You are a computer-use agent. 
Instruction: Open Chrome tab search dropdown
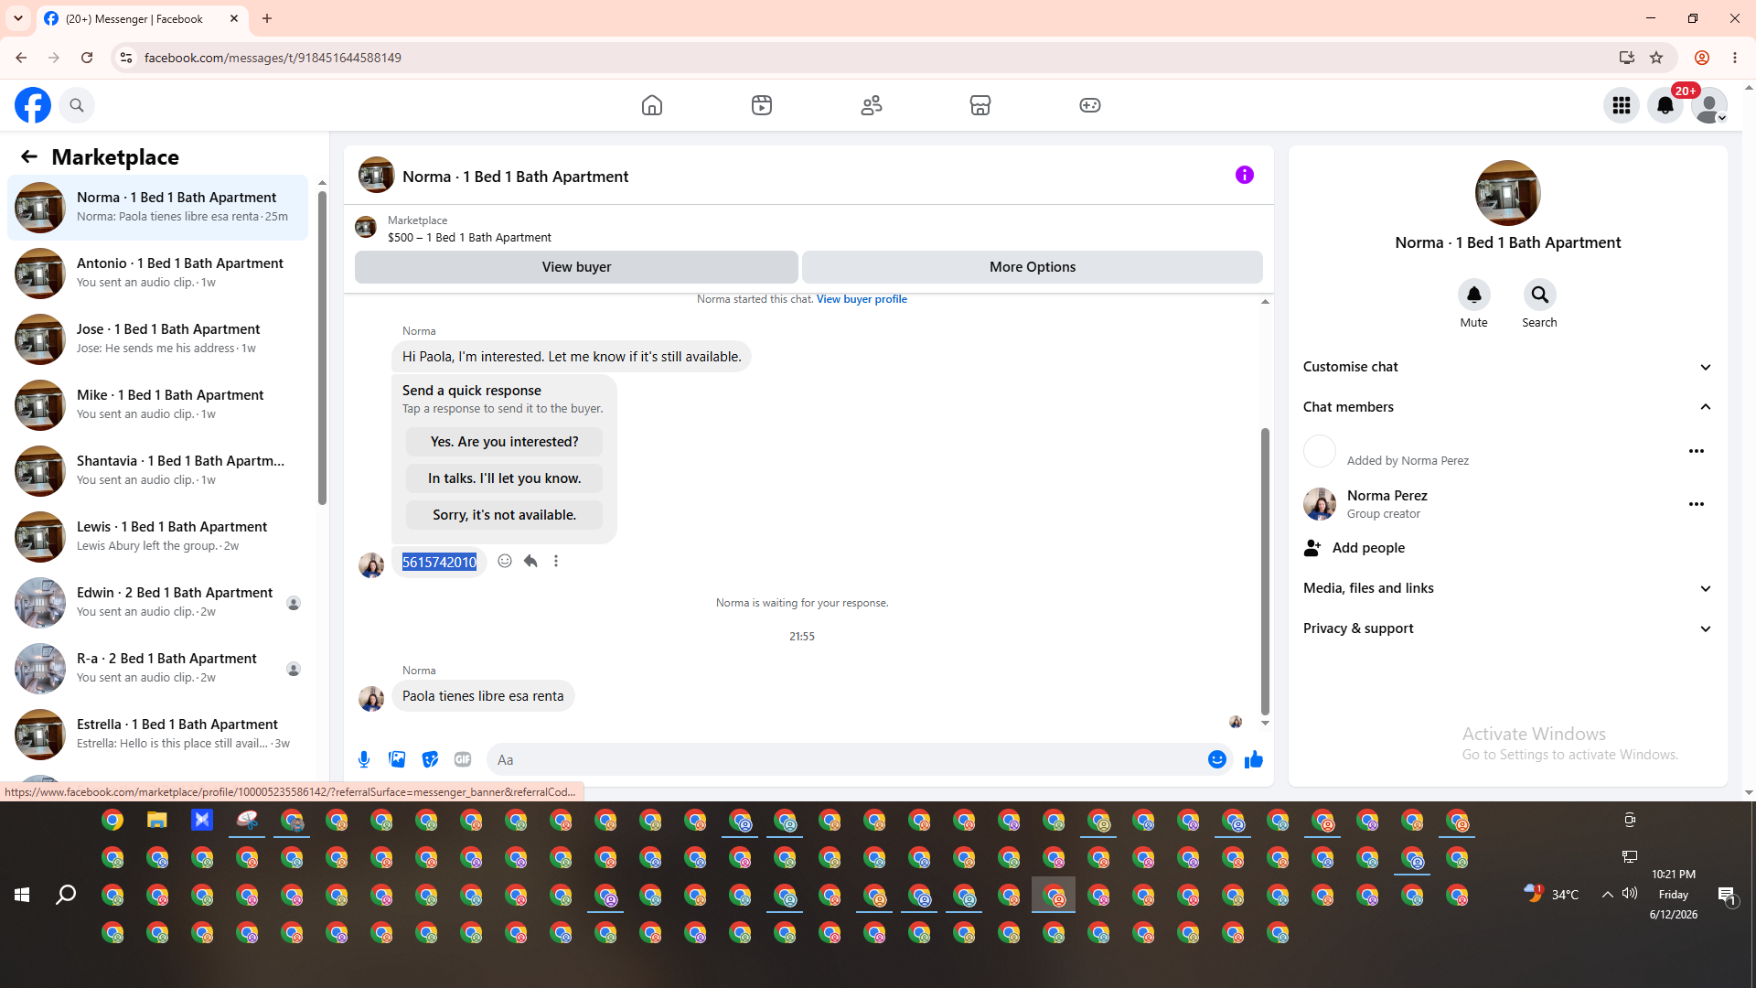pos(18,18)
